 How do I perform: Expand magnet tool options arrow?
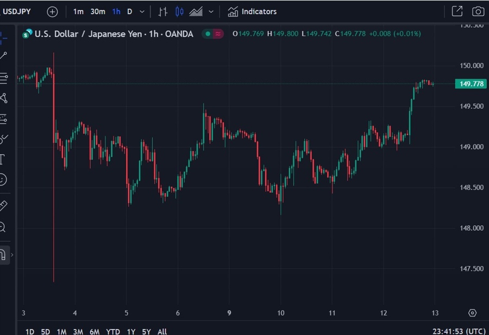pos(12,255)
